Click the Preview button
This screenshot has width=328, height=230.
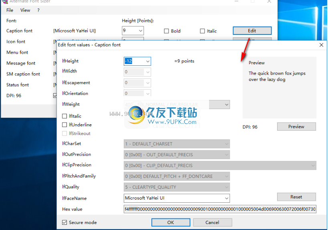tap(296, 127)
